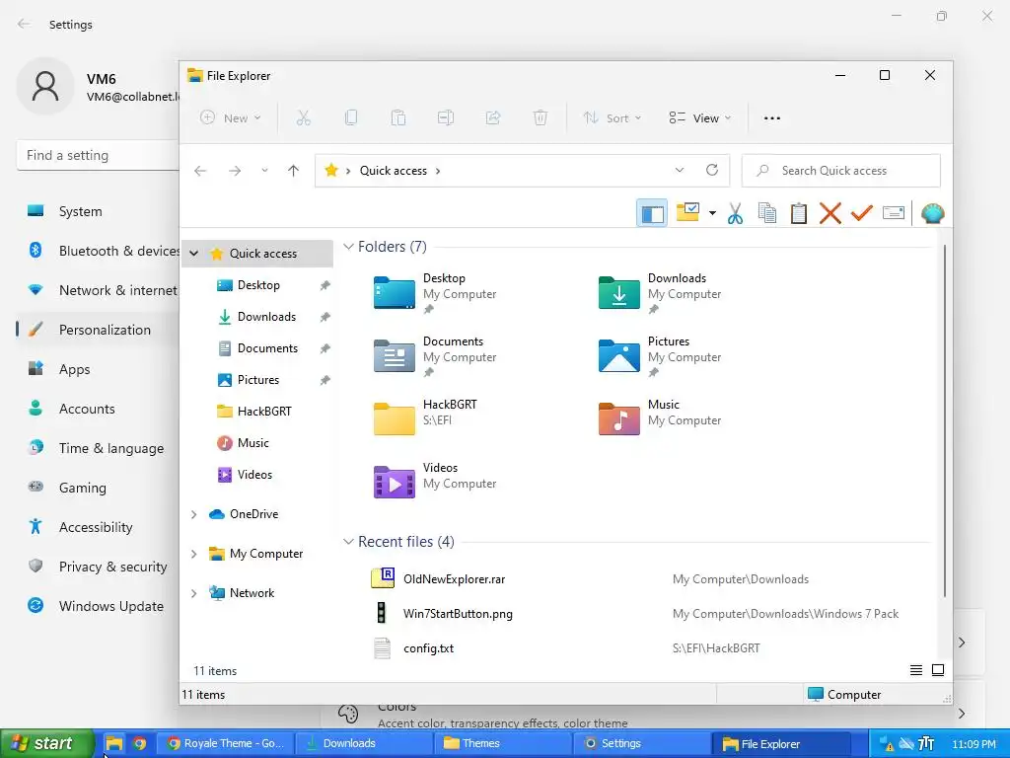Open Windows Update in the Settings sidebar
Image resolution: width=1010 pixels, height=758 pixels.
point(110,607)
